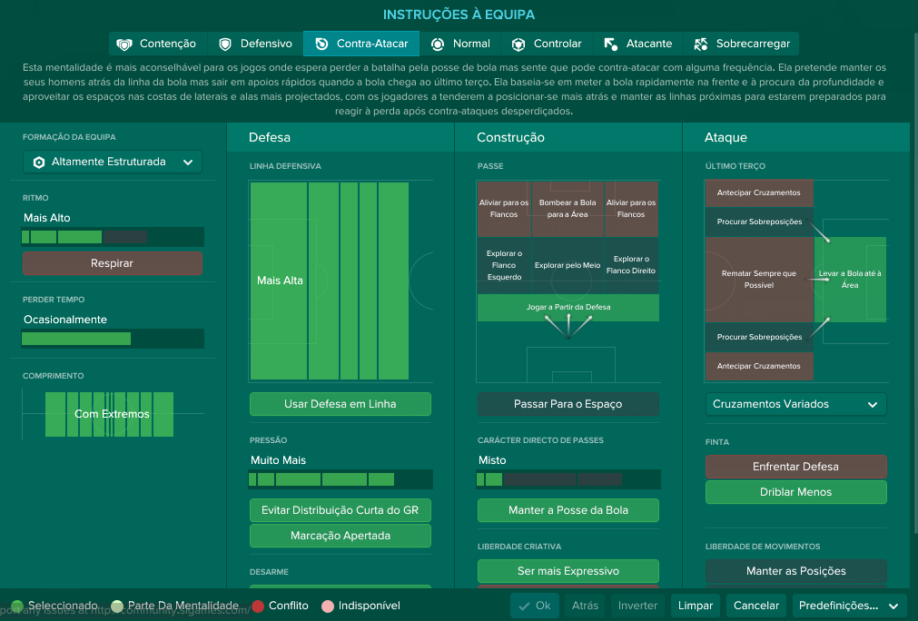Click the Contra-Atacar mentality icon
This screenshot has height=621, width=918.
tap(321, 44)
